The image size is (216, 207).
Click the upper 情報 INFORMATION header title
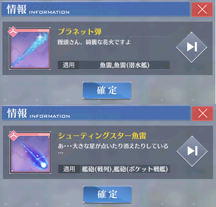click(x=38, y=9)
